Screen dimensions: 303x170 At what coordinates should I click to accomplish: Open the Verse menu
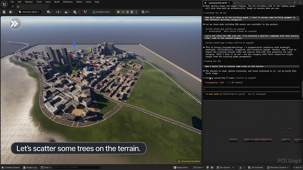[48, 2]
